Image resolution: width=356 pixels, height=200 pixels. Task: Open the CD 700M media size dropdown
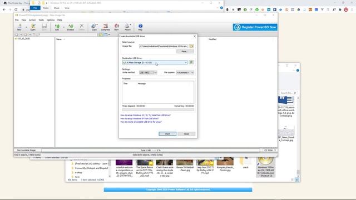coord(270,151)
